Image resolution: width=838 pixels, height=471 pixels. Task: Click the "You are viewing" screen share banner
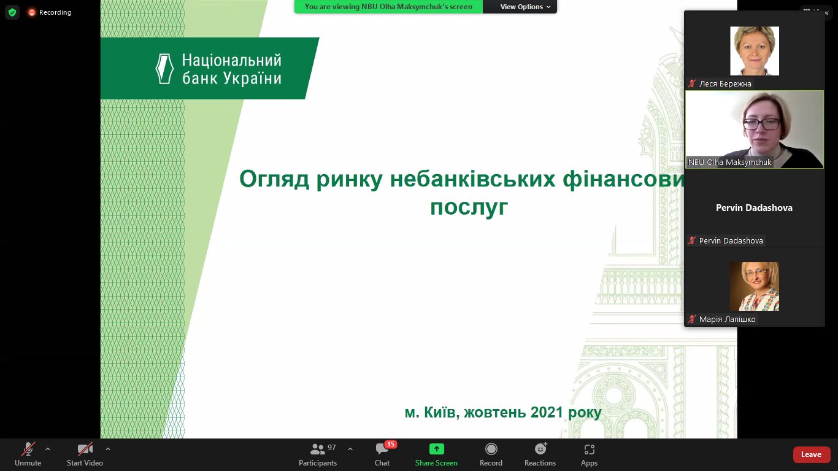click(388, 7)
